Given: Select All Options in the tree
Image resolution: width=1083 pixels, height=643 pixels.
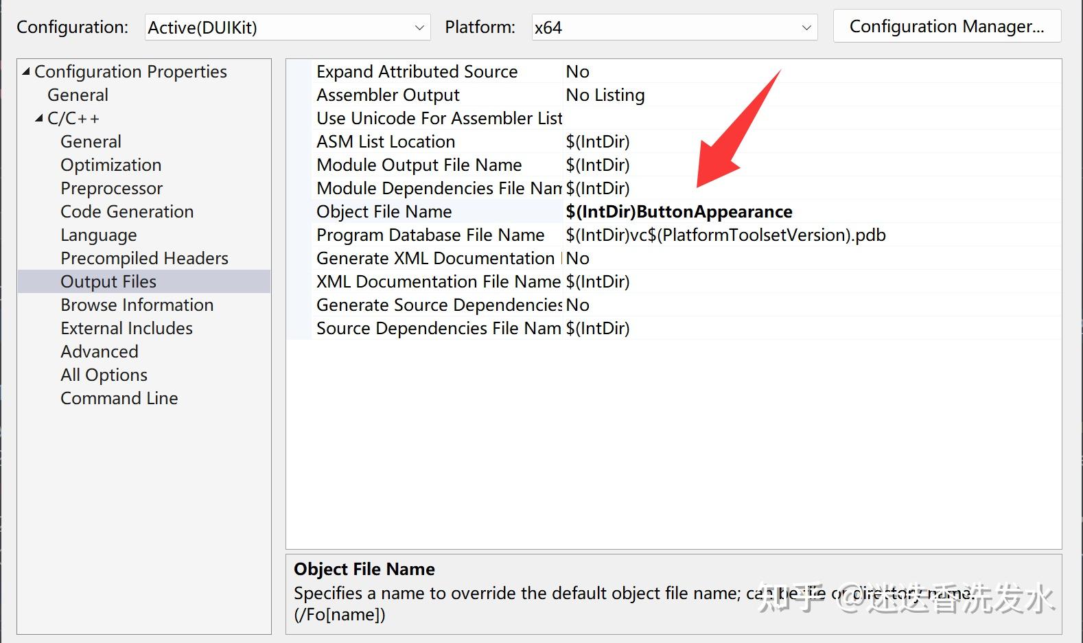Looking at the screenshot, I should (104, 375).
